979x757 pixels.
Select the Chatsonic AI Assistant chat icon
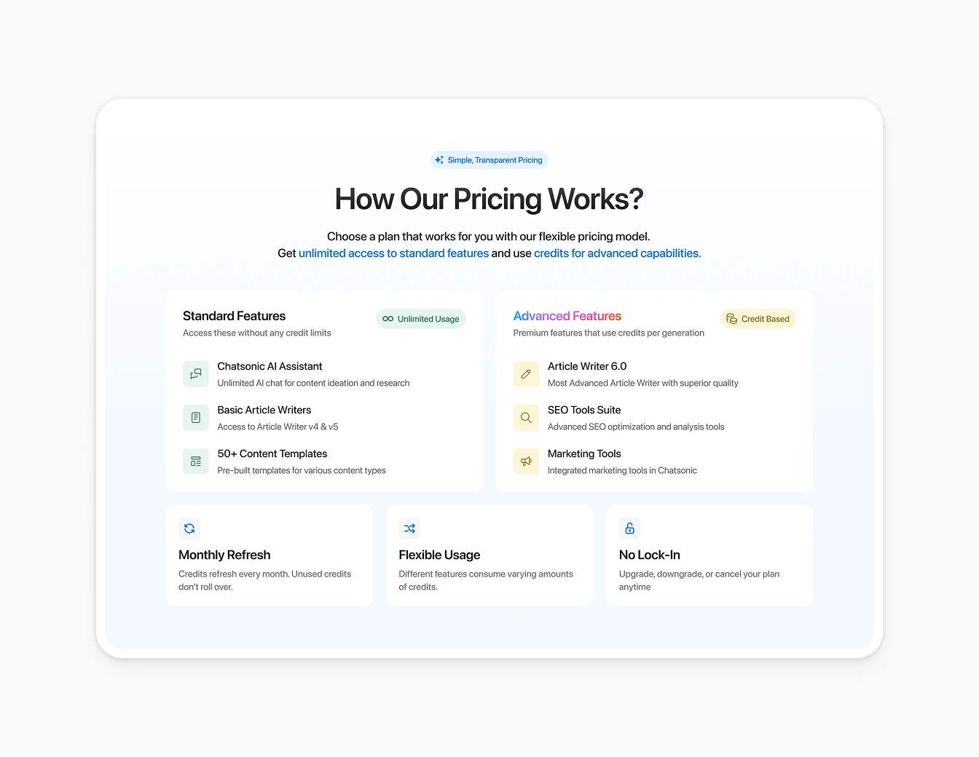pyautogui.click(x=195, y=373)
